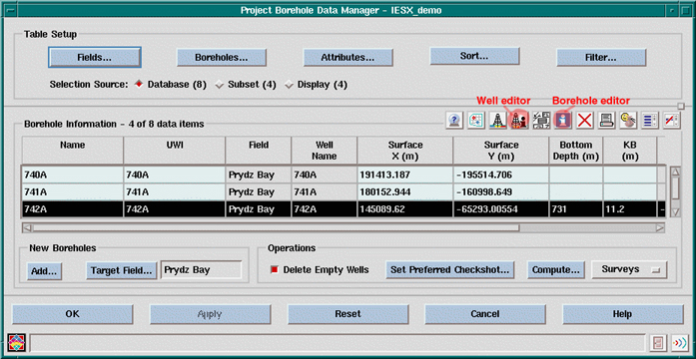The width and height of the screenshot is (696, 359).
Task: Click the horizontal scrollbar right arrow
Action: pyautogui.click(x=660, y=227)
